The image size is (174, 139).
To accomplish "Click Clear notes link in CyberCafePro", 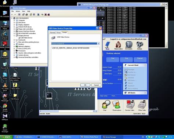I will coord(104,96).
